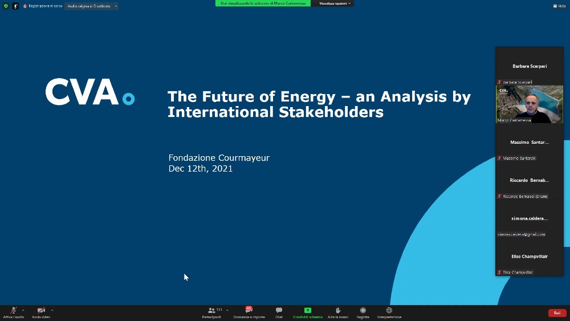This screenshot has width=570, height=321.
Task: Click the red Registrazione in corso indicator
Action: (x=43, y=6)
